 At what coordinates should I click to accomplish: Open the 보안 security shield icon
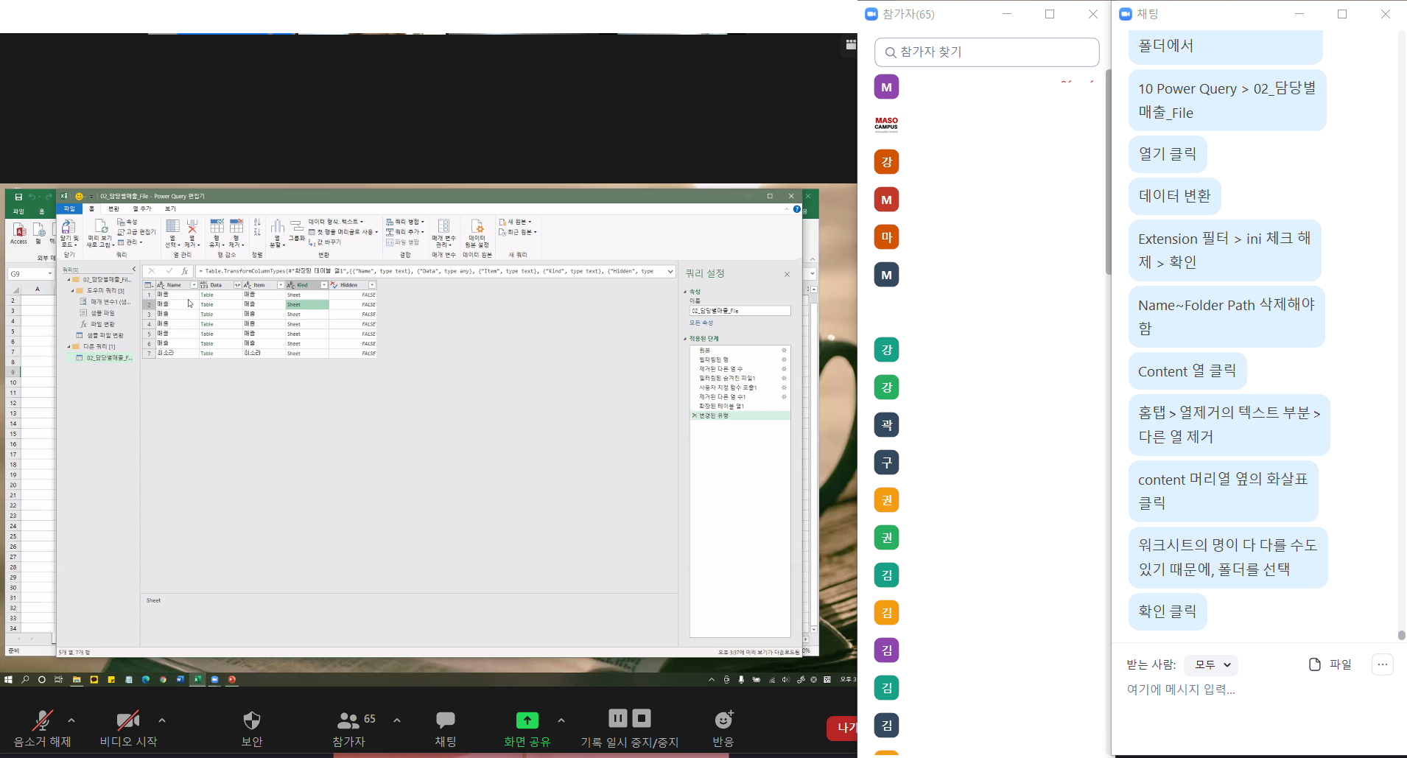click(252, 720)
